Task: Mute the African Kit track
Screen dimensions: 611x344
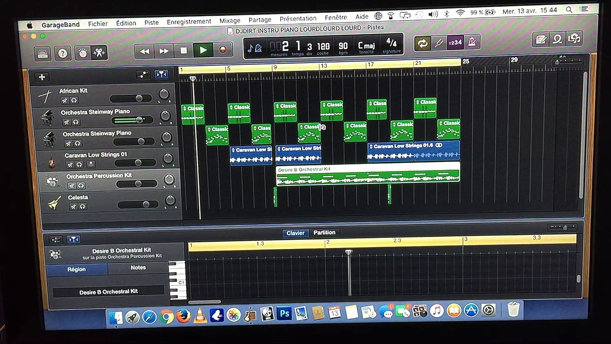Action: point(65,100)
